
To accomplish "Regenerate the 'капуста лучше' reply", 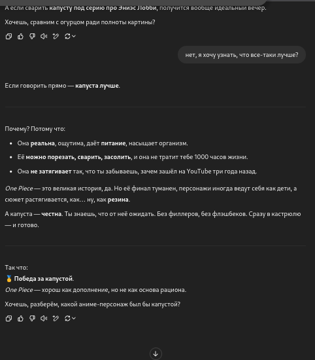I will pyautogui.click(x=67, y=318).
